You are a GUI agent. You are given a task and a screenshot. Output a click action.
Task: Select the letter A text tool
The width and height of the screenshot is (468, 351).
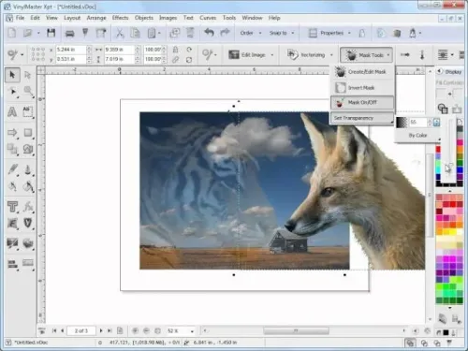(12, 111)
